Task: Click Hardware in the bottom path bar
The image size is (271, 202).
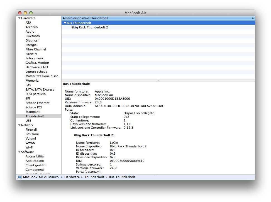Action: (72, 177)
